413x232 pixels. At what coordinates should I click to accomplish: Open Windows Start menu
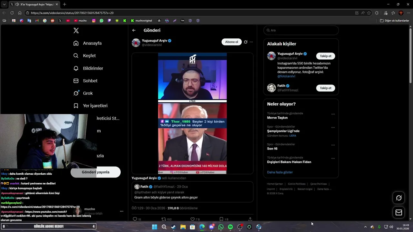pyautogui.click(x=155, y=227)
